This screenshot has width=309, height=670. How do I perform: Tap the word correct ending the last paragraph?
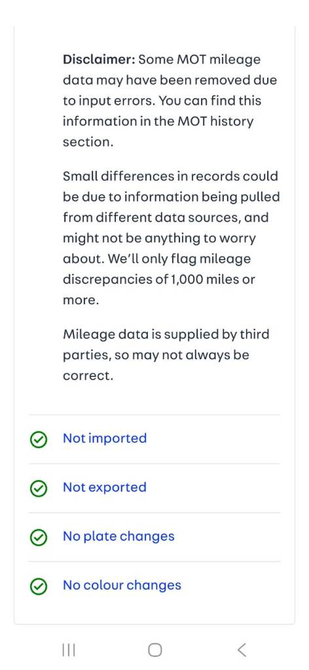point(87,376)
